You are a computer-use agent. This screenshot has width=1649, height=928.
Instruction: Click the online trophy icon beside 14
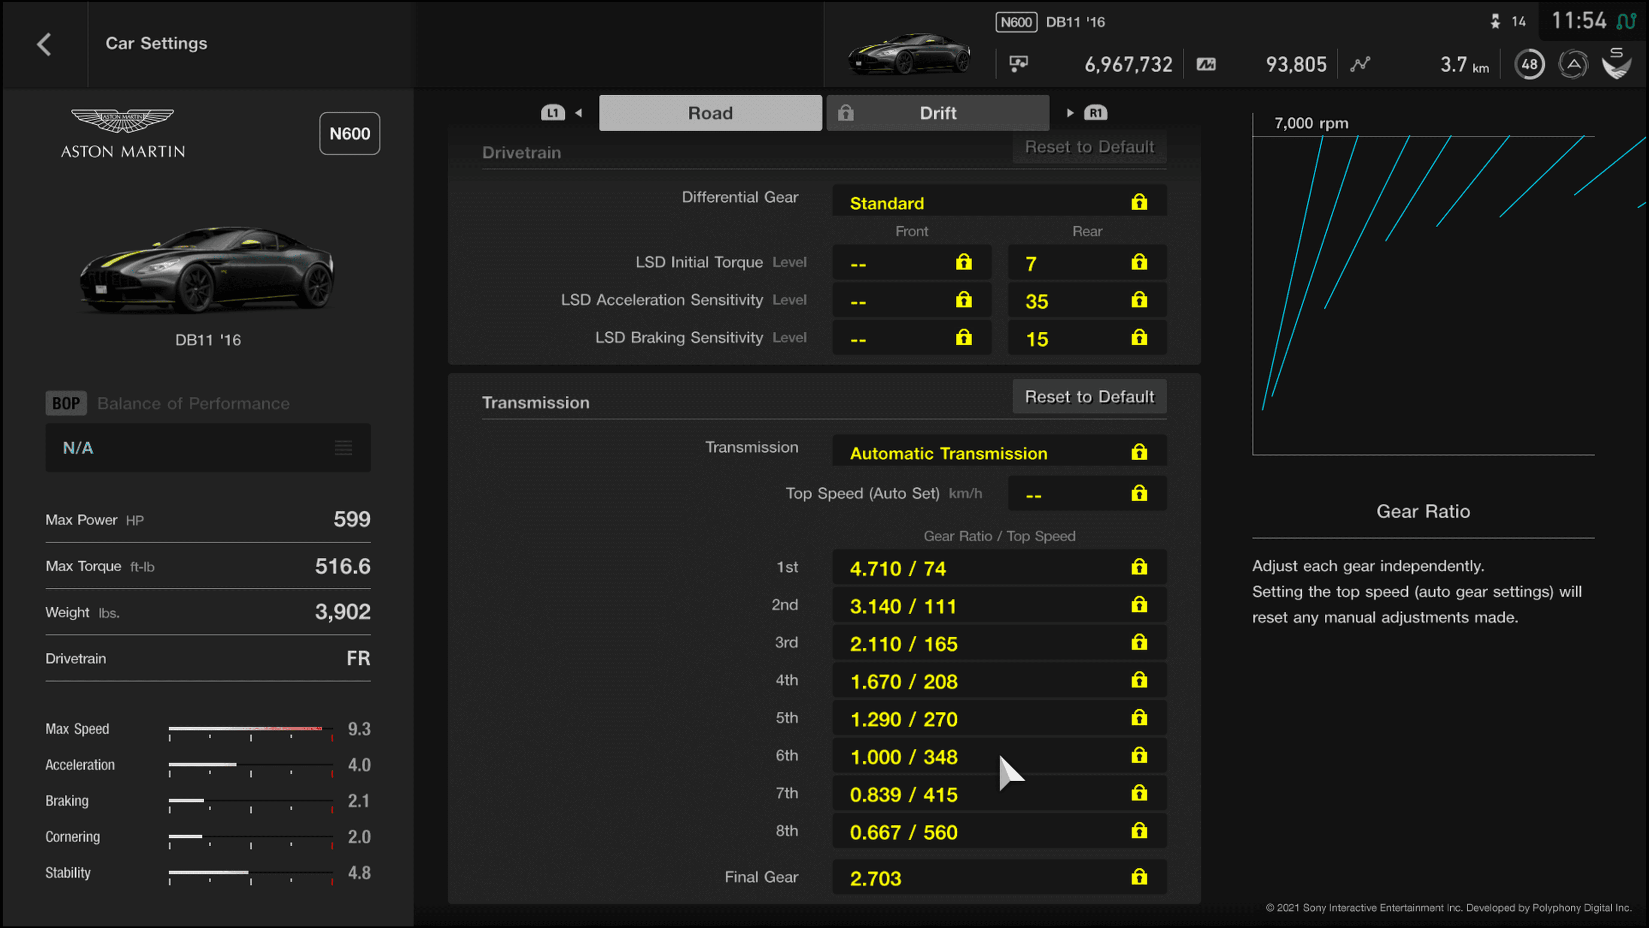tap(1495, 22)
